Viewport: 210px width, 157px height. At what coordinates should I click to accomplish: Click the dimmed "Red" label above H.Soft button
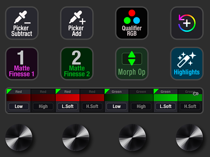92,92
